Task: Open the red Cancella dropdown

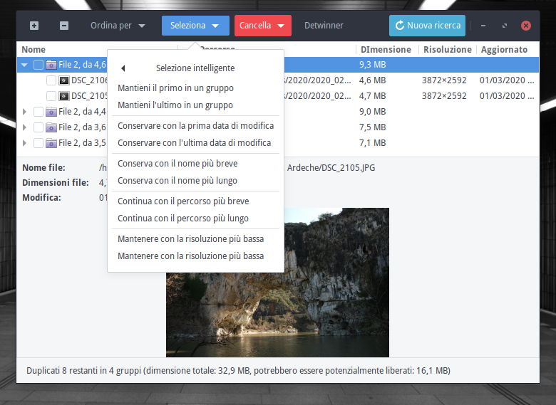Action: [x=262, y=26]
